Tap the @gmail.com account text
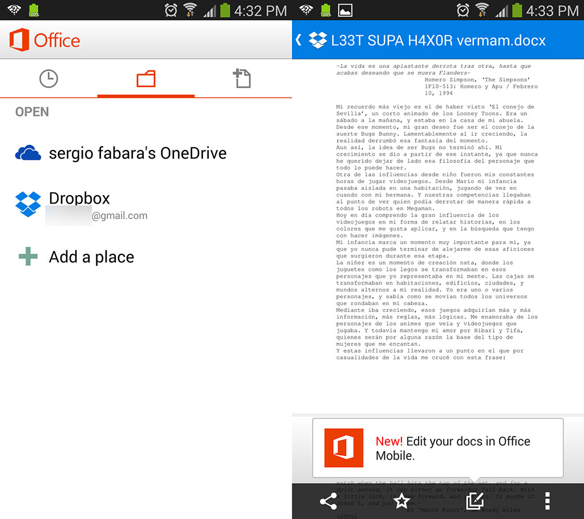Image resolution: width=584 pixels, height=519 pixels. click(120, 216)
